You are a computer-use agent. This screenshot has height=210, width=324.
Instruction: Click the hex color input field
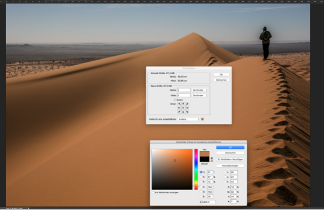208,202
